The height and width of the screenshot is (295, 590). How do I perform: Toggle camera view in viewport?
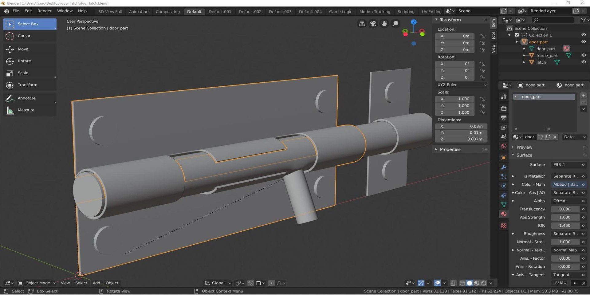tap(373, 24)
